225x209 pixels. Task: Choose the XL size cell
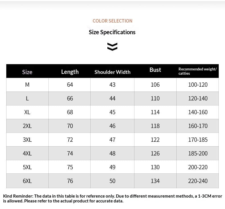(x=27, y=112)
